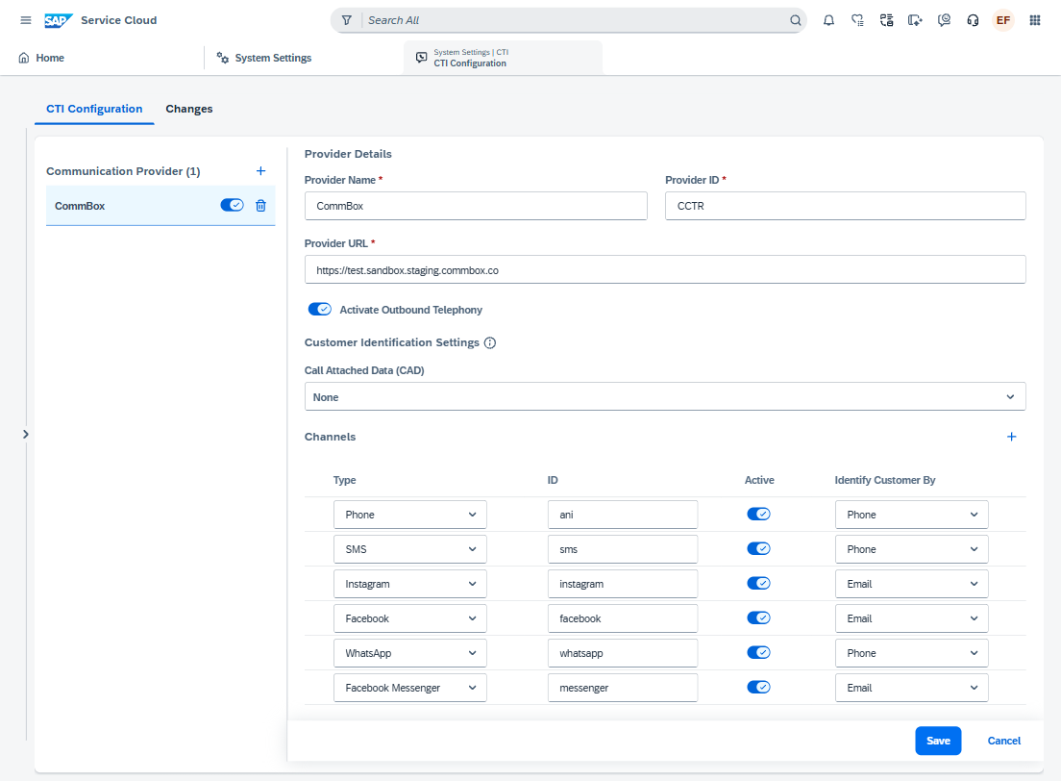Open Identify Customer By for ani row
1061x781 pixels.
(911, 515)
